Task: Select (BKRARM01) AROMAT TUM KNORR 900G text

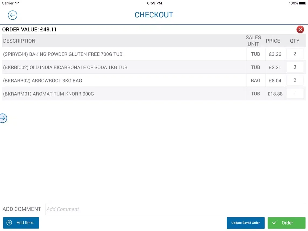Action: click(48, 94)
